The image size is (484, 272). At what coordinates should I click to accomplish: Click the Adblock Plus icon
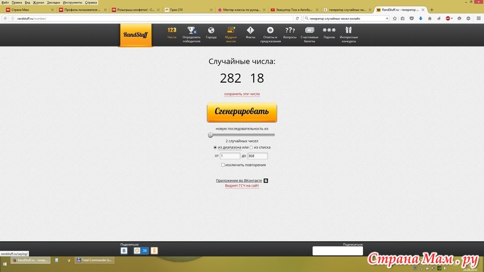coord(447,19)
